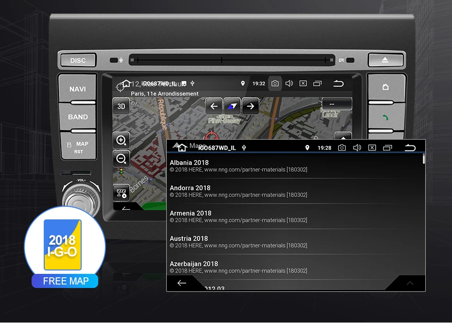
Task: Click the home icon in map status bar
Action: (126, 83)
